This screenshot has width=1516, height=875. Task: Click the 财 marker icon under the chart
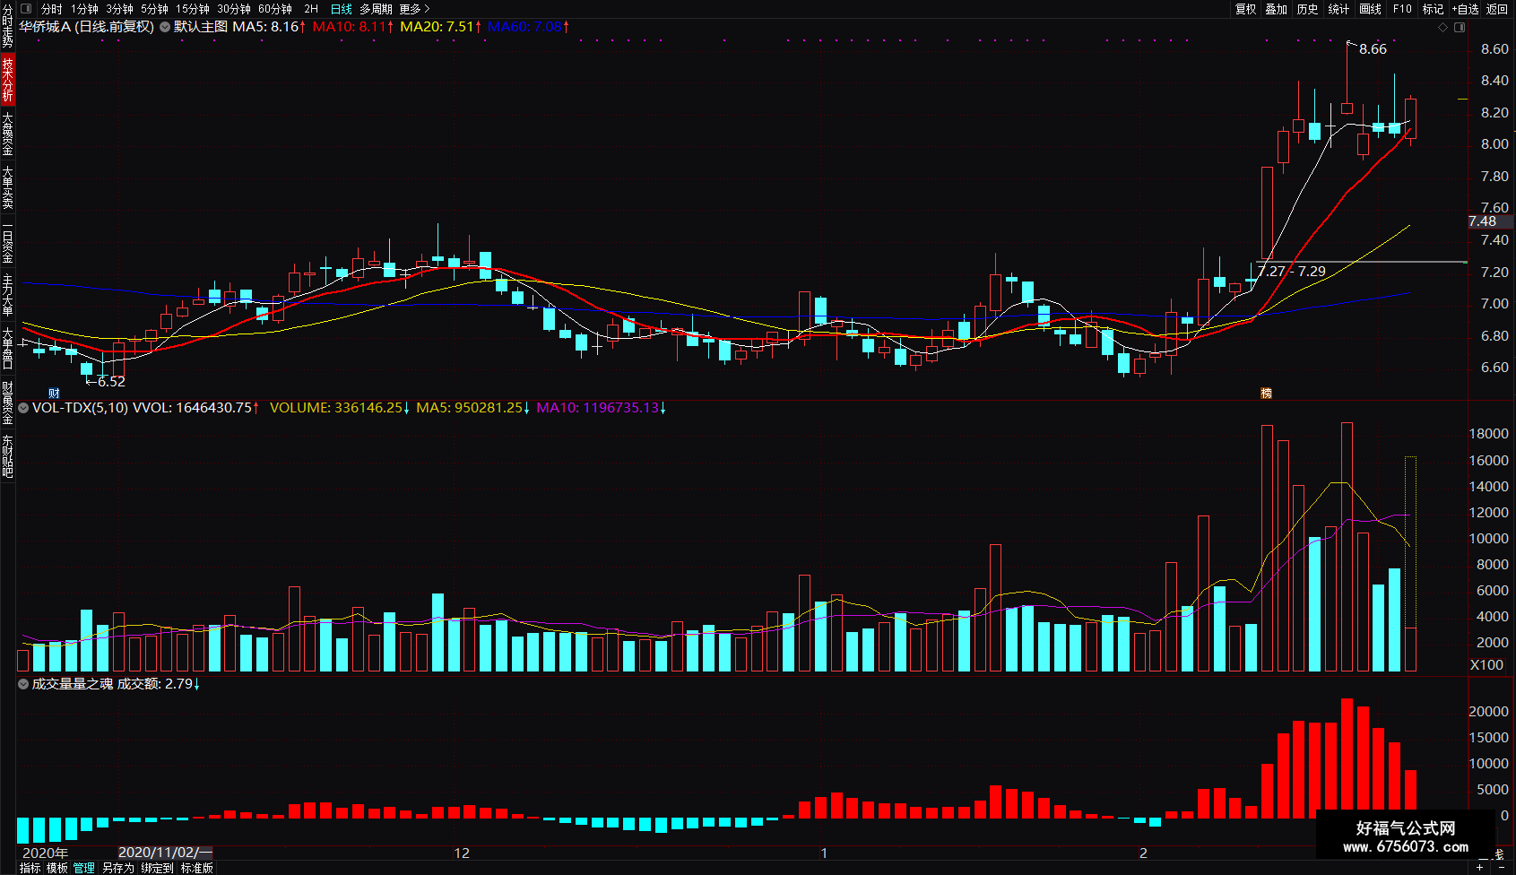coord(54,394)
